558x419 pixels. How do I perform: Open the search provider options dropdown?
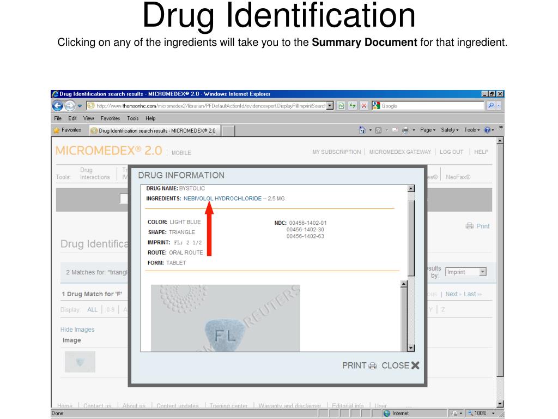click(x=499, y=105)
